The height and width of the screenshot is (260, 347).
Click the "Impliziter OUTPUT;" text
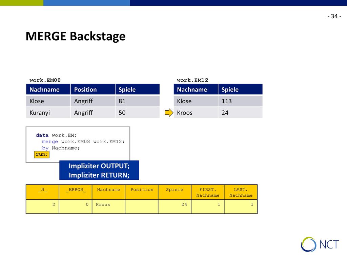pyautogui.click(x=99, y=166)
